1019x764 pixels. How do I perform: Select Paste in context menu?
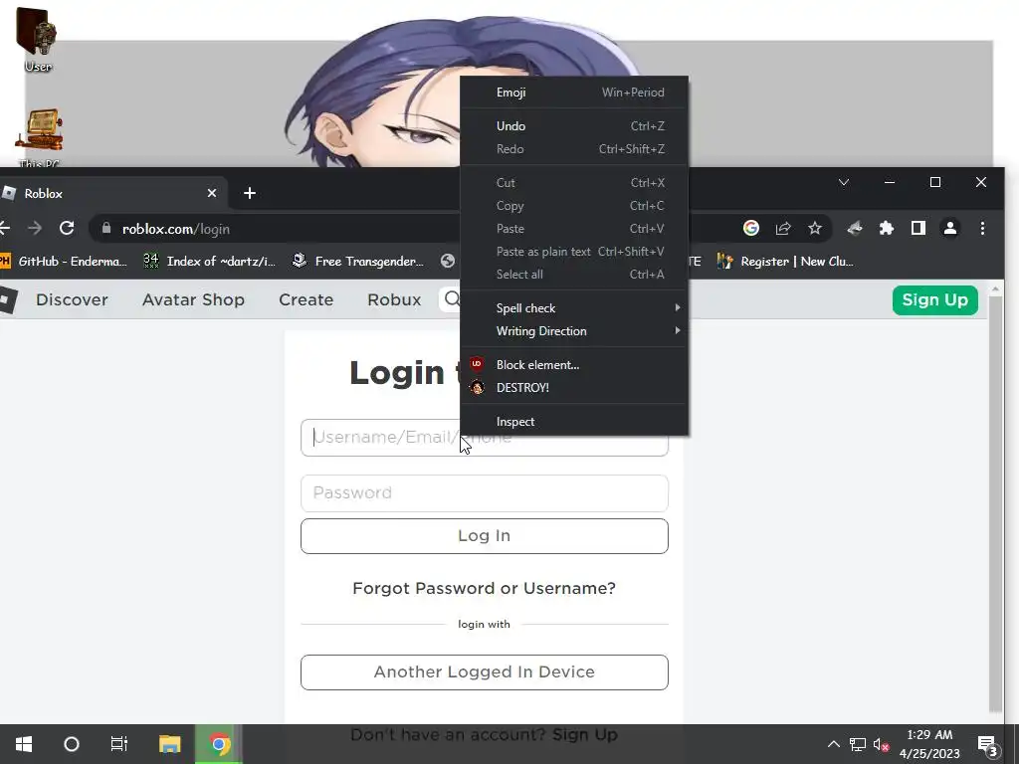[x=574, y=228]
